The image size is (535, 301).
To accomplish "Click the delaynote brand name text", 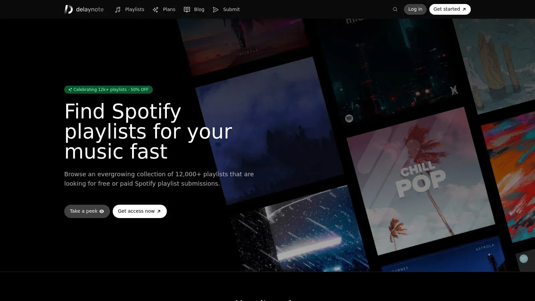I will pos(90,9).
